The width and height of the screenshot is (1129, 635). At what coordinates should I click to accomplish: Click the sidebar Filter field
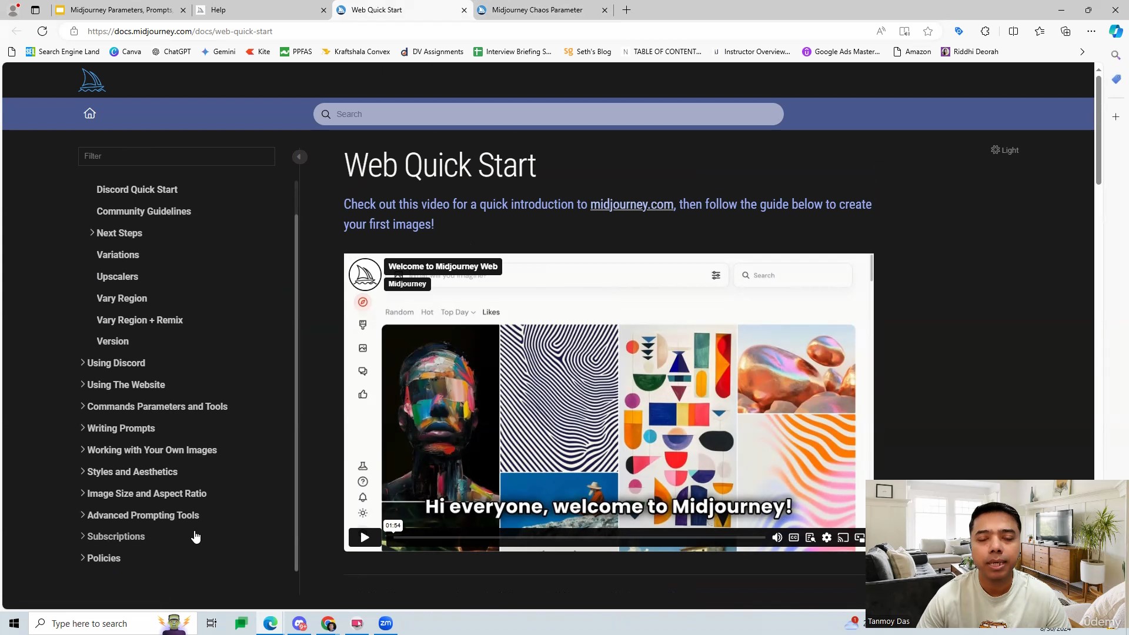(x=176, y=156)
